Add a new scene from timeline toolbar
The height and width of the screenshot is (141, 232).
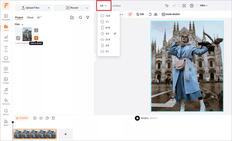[35, 118]
